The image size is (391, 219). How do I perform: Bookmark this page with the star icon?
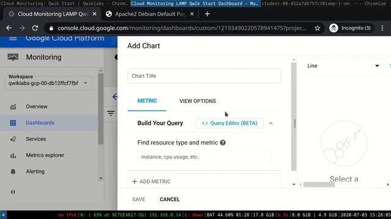coord(317,28)
